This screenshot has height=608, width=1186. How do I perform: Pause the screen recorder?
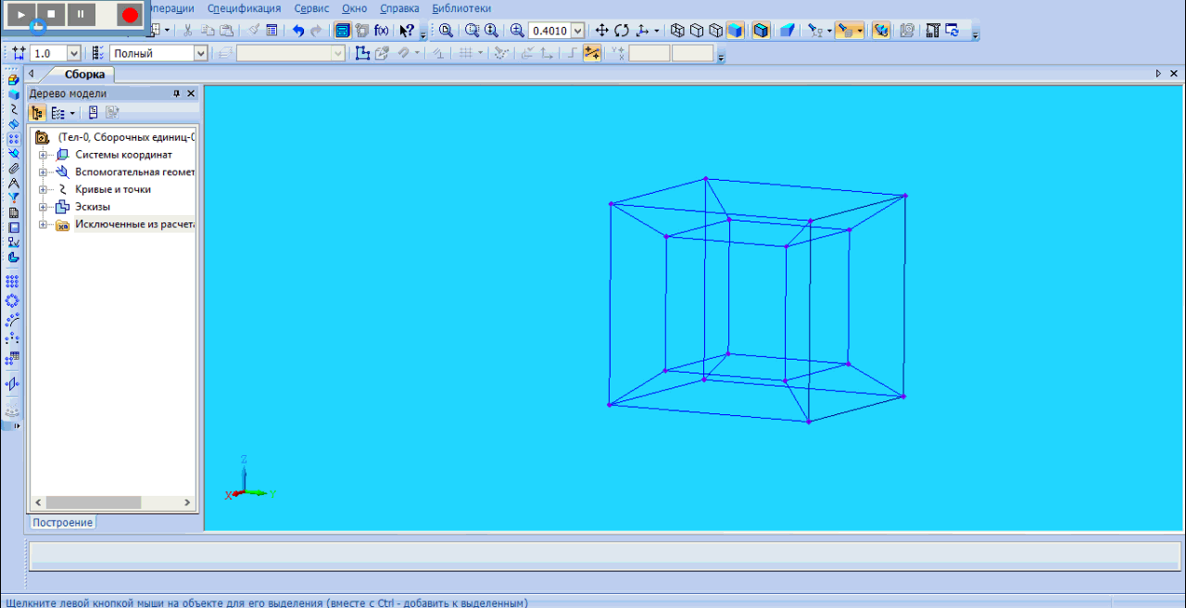pyautogui.click(x=82, y=14)
